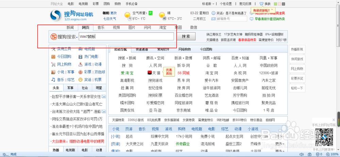The height and width of the screenshot is (157, 340).
Task: Click the 网上购物 shopping cart icon
Action: click(53, 65)
